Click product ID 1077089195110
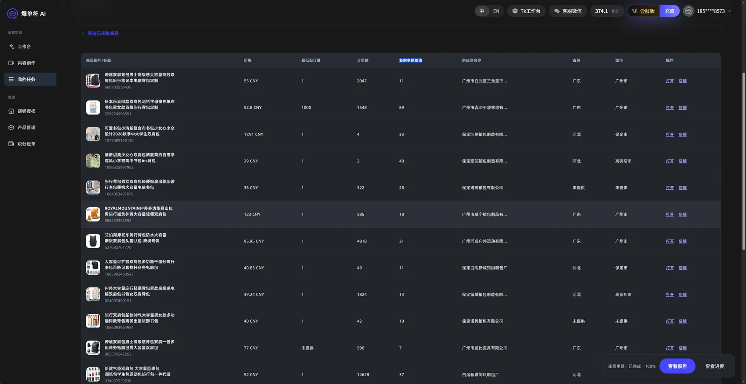Screen dimensions: 746x384 pos(119,141)
